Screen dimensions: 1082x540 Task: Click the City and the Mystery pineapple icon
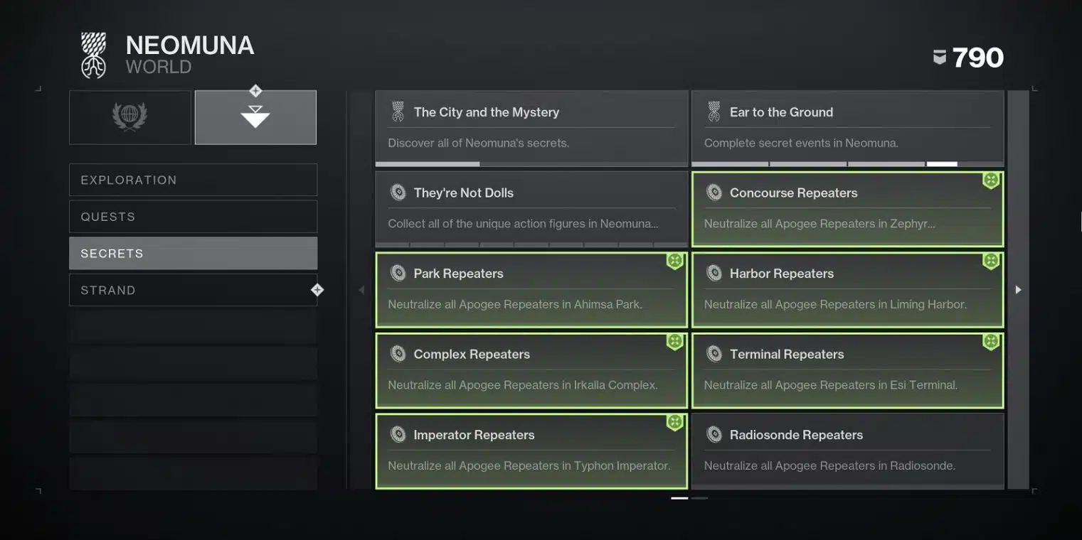(398, 112)
